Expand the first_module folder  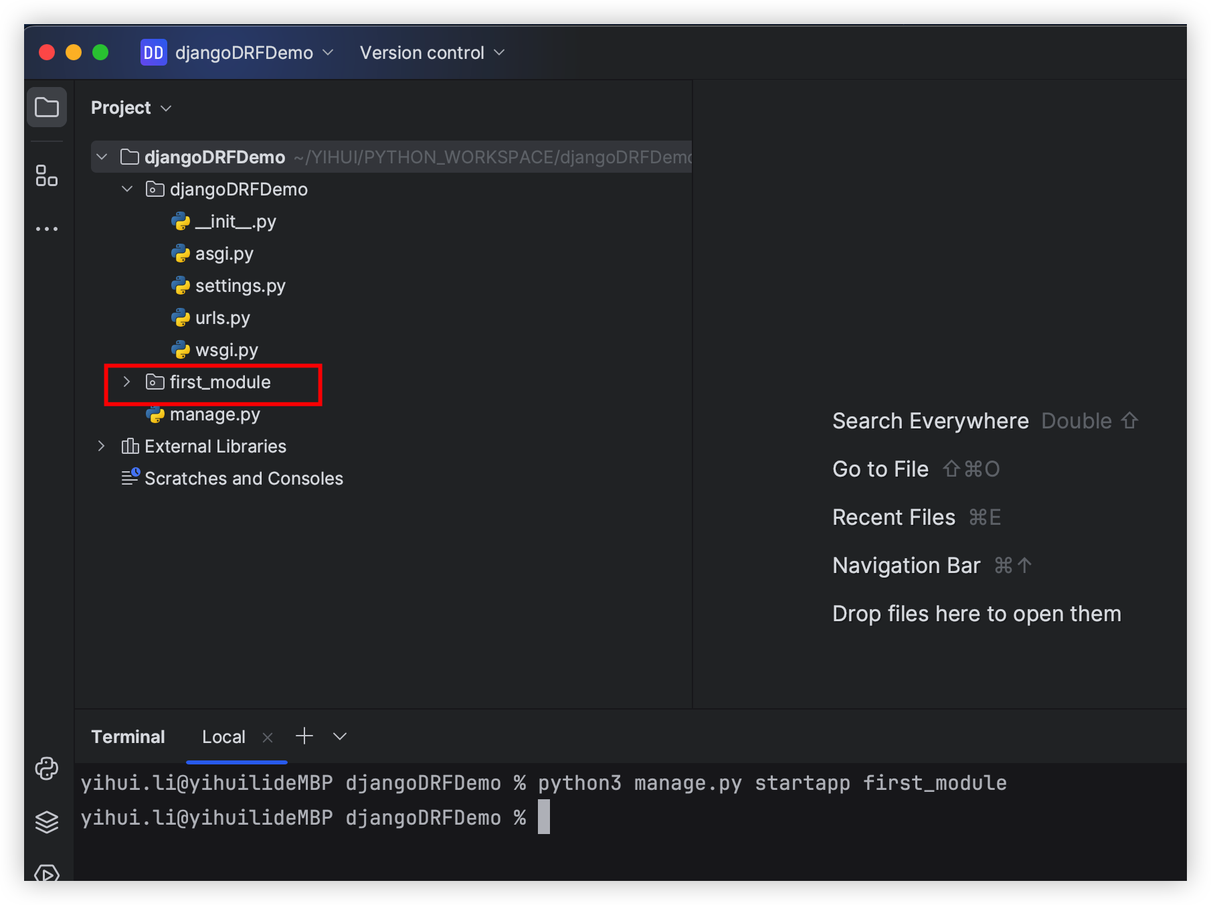(126, 382)
